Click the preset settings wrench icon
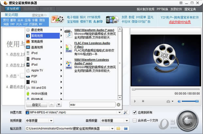203x134 pixels. pos(126,112)
